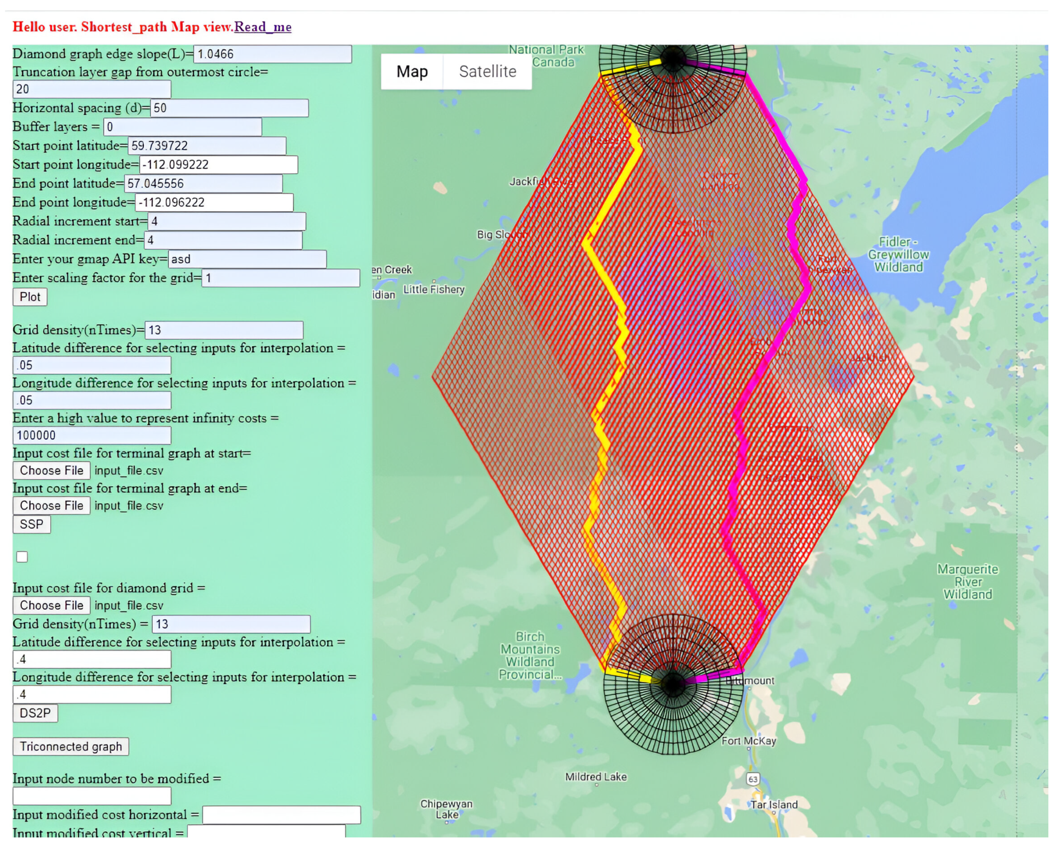Choose file for diamond grid cost
The height and width of the screenshot is (850, 1059).
tap(51, 605)
